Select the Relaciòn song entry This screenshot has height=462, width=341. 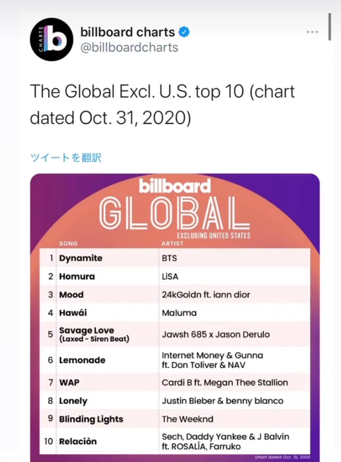click(x=78, y=441)
